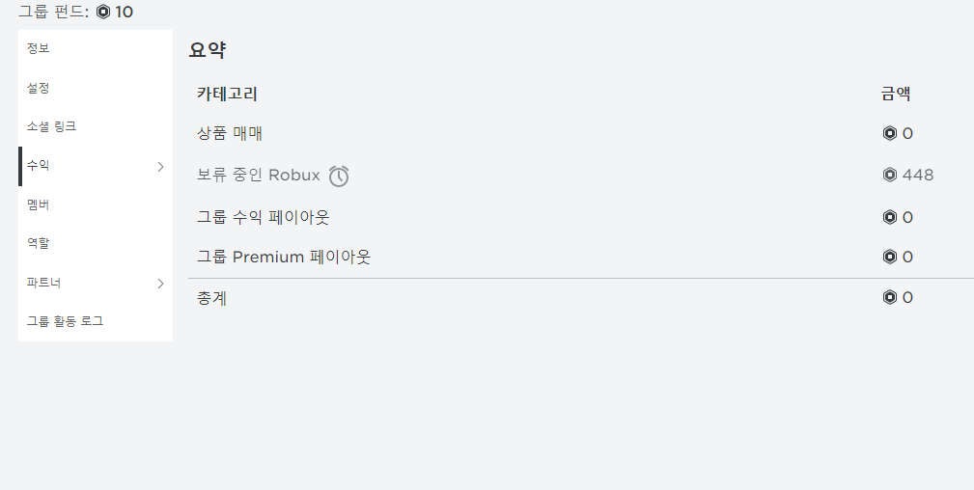Click the 448 pending amount
This screenshot has height=490, width=974.
pyautogui.click(x=917, y=175)
